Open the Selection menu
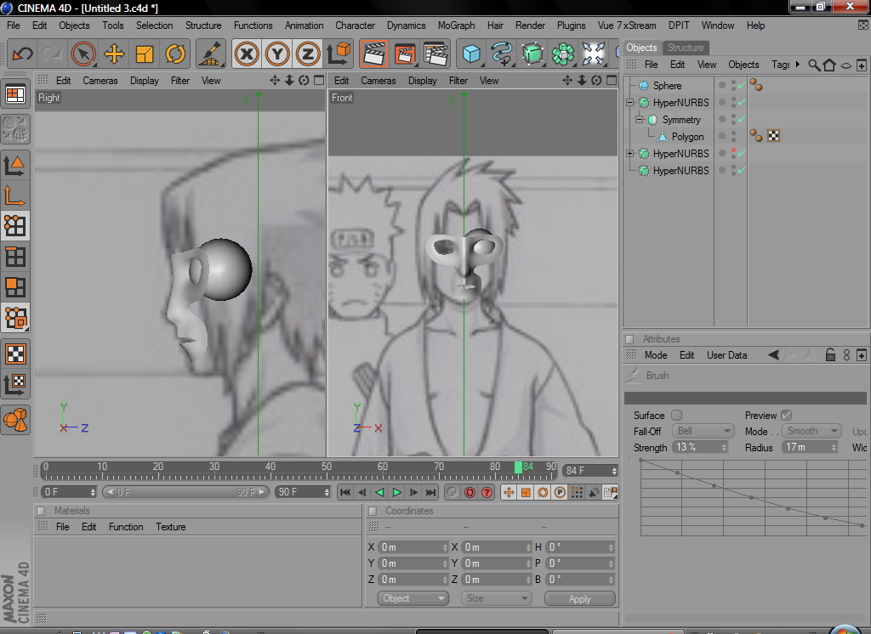This screenshot has width=871, height=634. pyautogui.click(x=155, y=25)
